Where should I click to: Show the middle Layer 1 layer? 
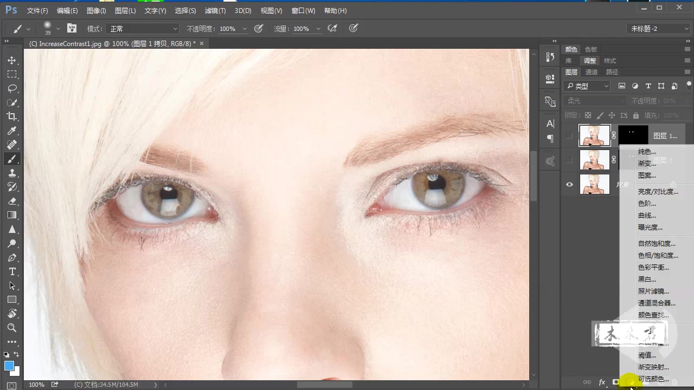tap(569, 160)
